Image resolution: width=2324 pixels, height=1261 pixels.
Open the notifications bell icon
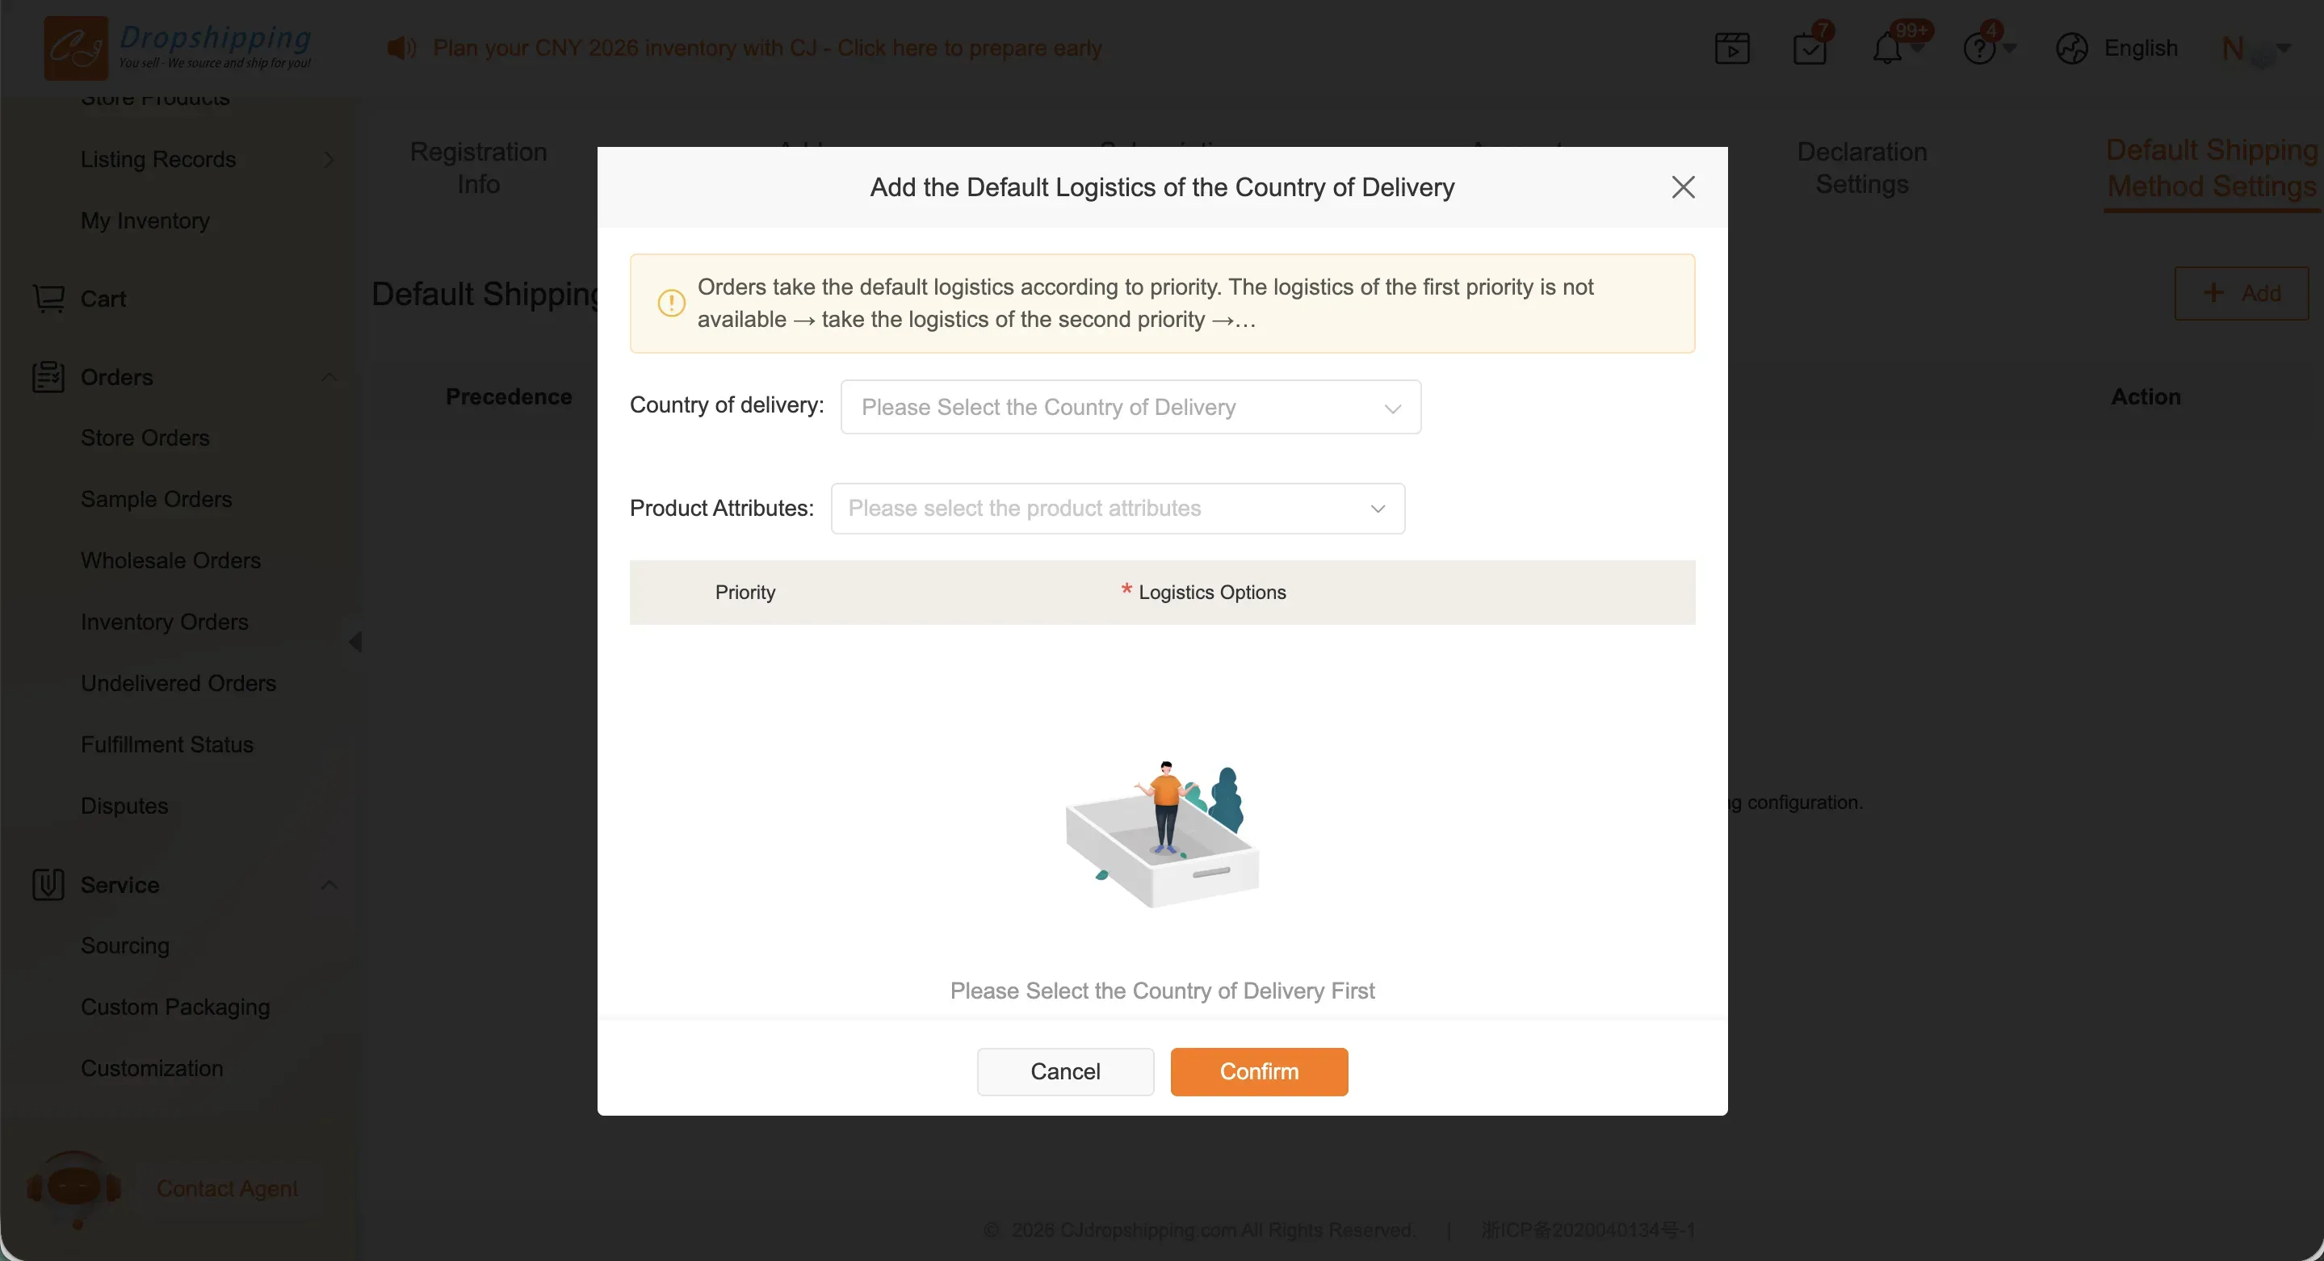[1887, 48]
